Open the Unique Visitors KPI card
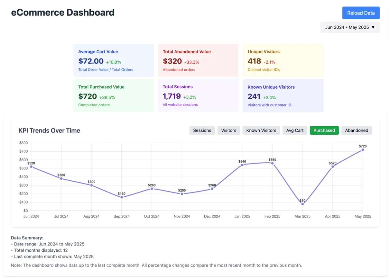The width and height of the screenshot is (390, 278). 283,60
